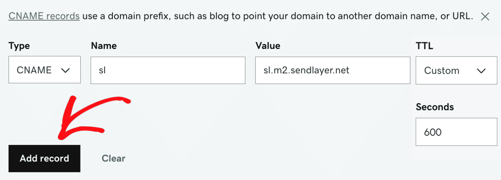This screenshot has height=180, width=501.
Task: Click the Clear button
Action: click(x=113, y=158)
